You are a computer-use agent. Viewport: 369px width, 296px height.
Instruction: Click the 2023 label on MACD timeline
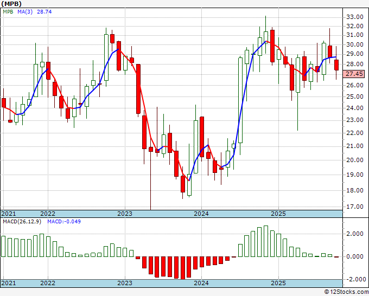click(x=125, y=283)
